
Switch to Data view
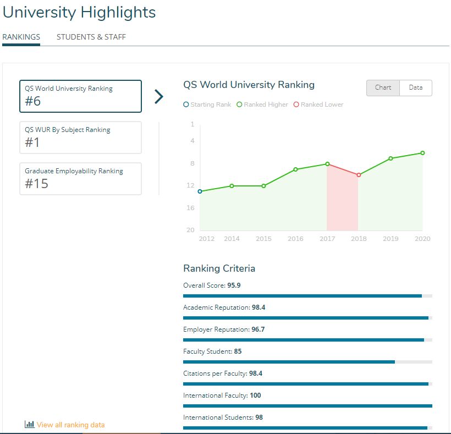pyautogui.click(x=416, y=87)
